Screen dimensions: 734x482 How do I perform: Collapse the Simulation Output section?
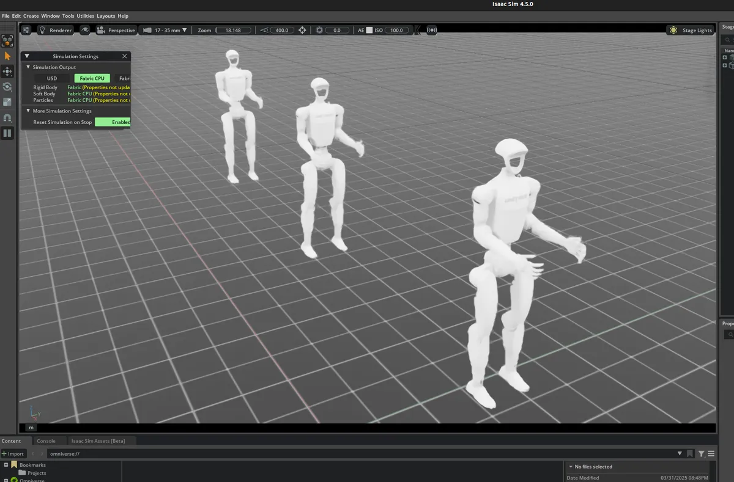[28, 67]
